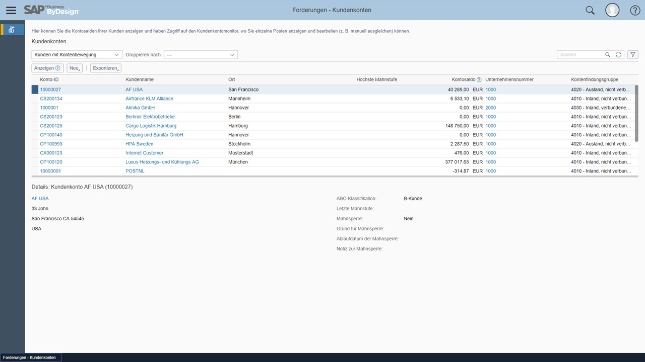Viewport: 645px width, 362px height.
Task: Open the hamburger navigation menu
Action: pyautogui.click(x=11, y=10)
